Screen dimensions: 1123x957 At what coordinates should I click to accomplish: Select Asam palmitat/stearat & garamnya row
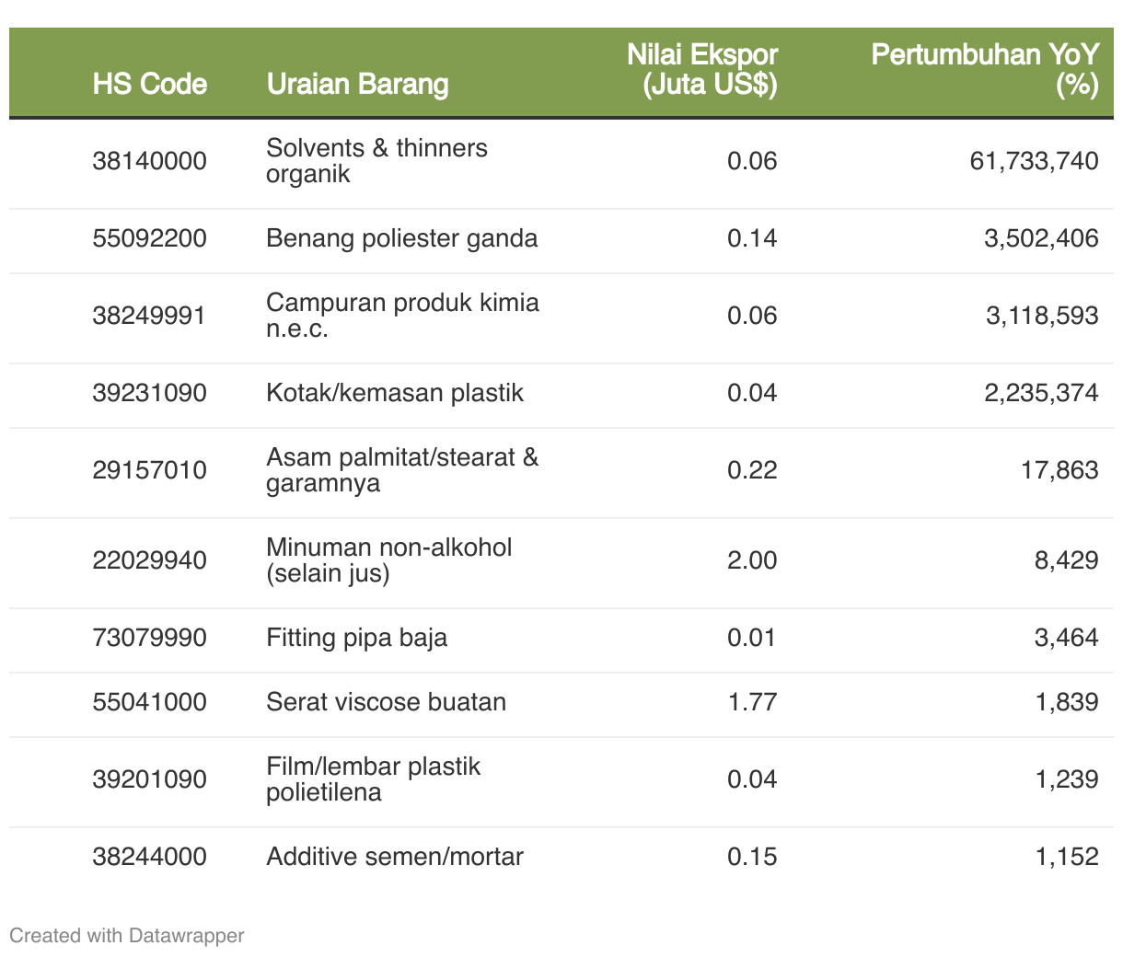[x=401, y=470]
